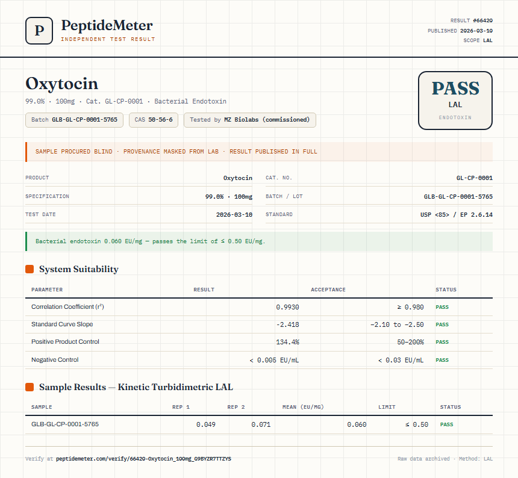Screen dimensions: 518x478
Task: Click PASS status in Positive Product Control row
Action: click(442, 342)
